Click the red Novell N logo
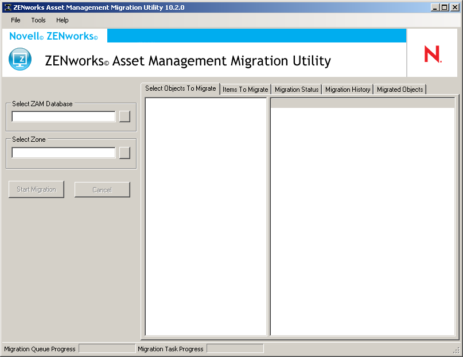Viewport: 463px width, 357px height. point(433,54)
